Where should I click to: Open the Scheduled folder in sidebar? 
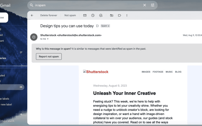tap(3, 75)
